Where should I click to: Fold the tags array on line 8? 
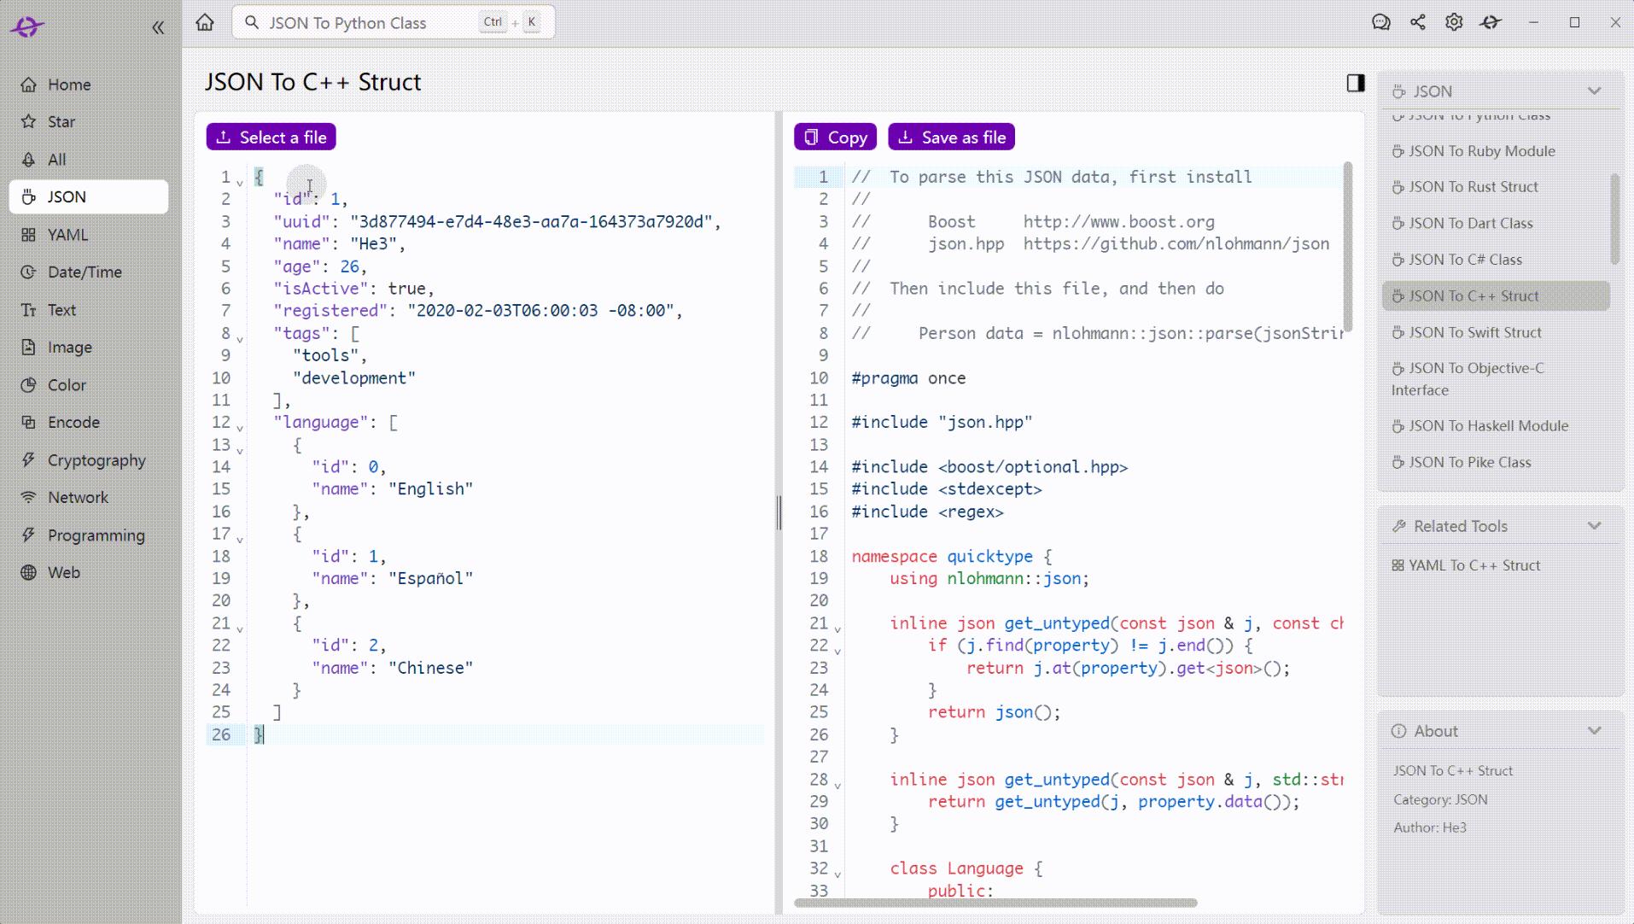click(x=241, y=337)
